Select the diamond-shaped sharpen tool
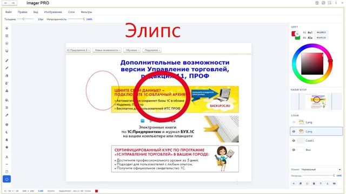Screen dimensions: 346x194 (x=7, y=147)
